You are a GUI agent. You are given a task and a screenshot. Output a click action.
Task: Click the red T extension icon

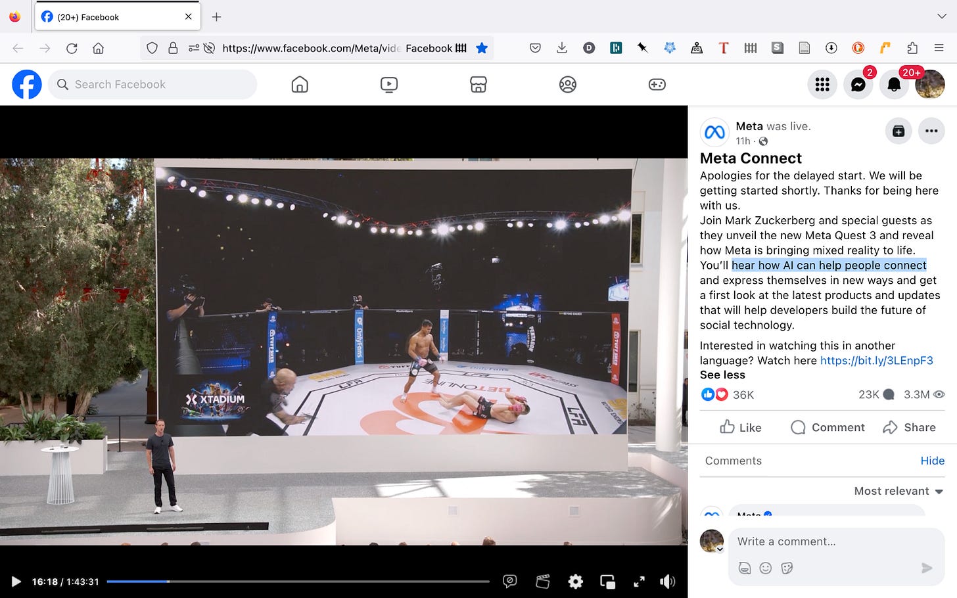724,48
